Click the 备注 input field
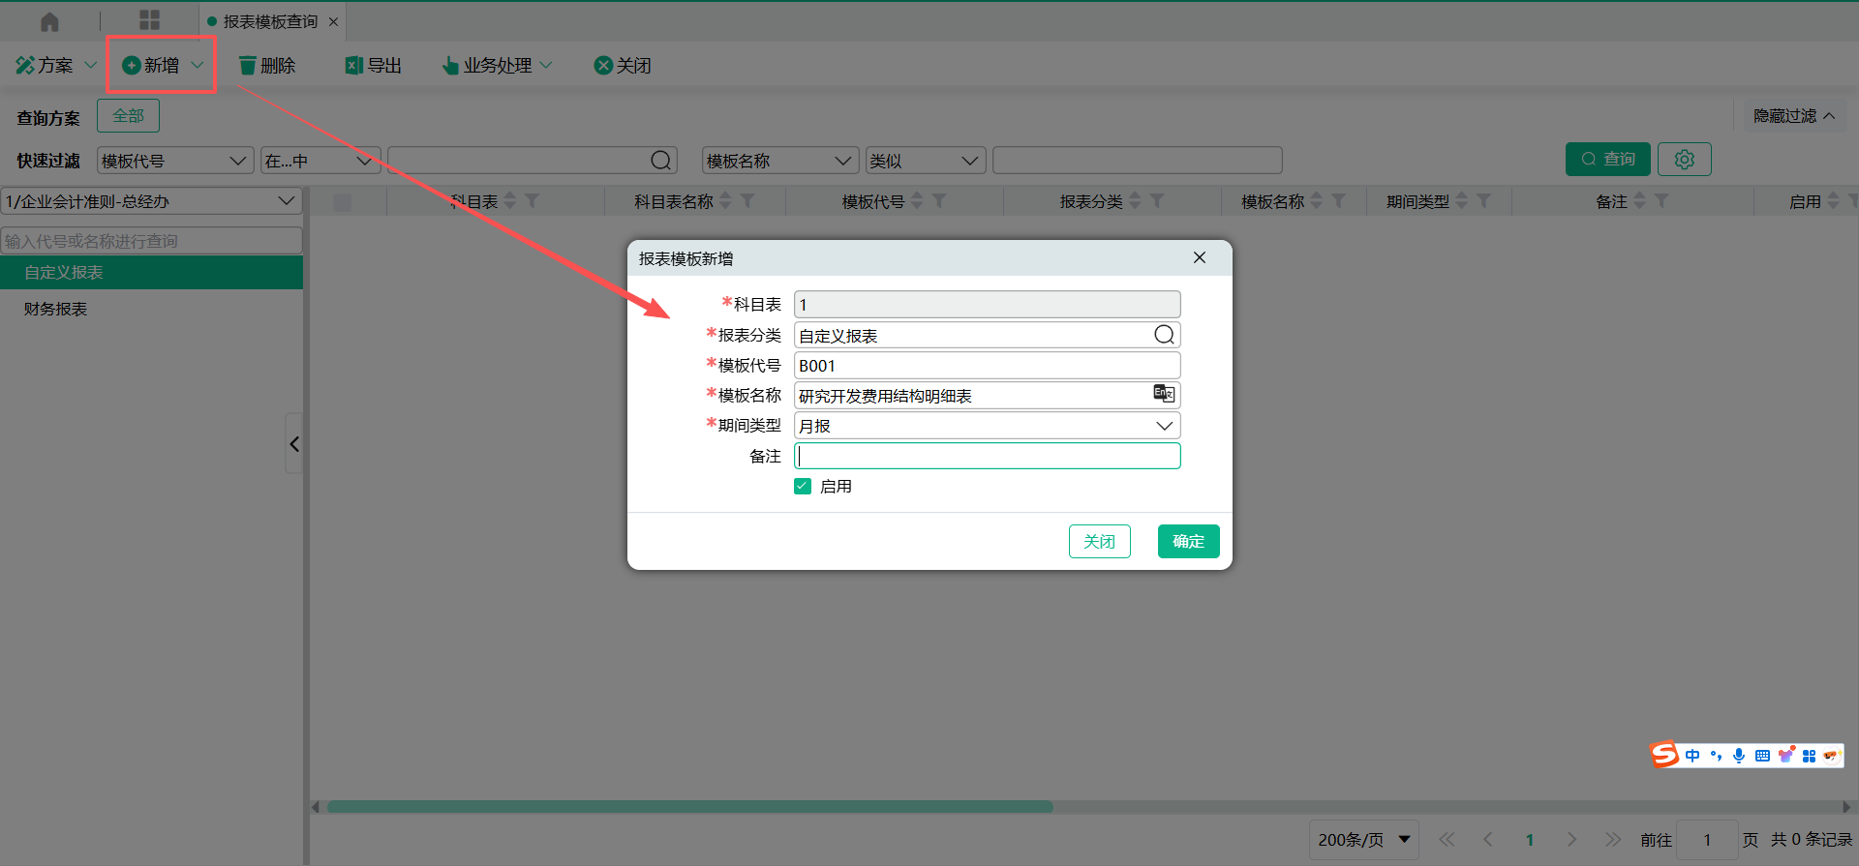 point(987,456)
